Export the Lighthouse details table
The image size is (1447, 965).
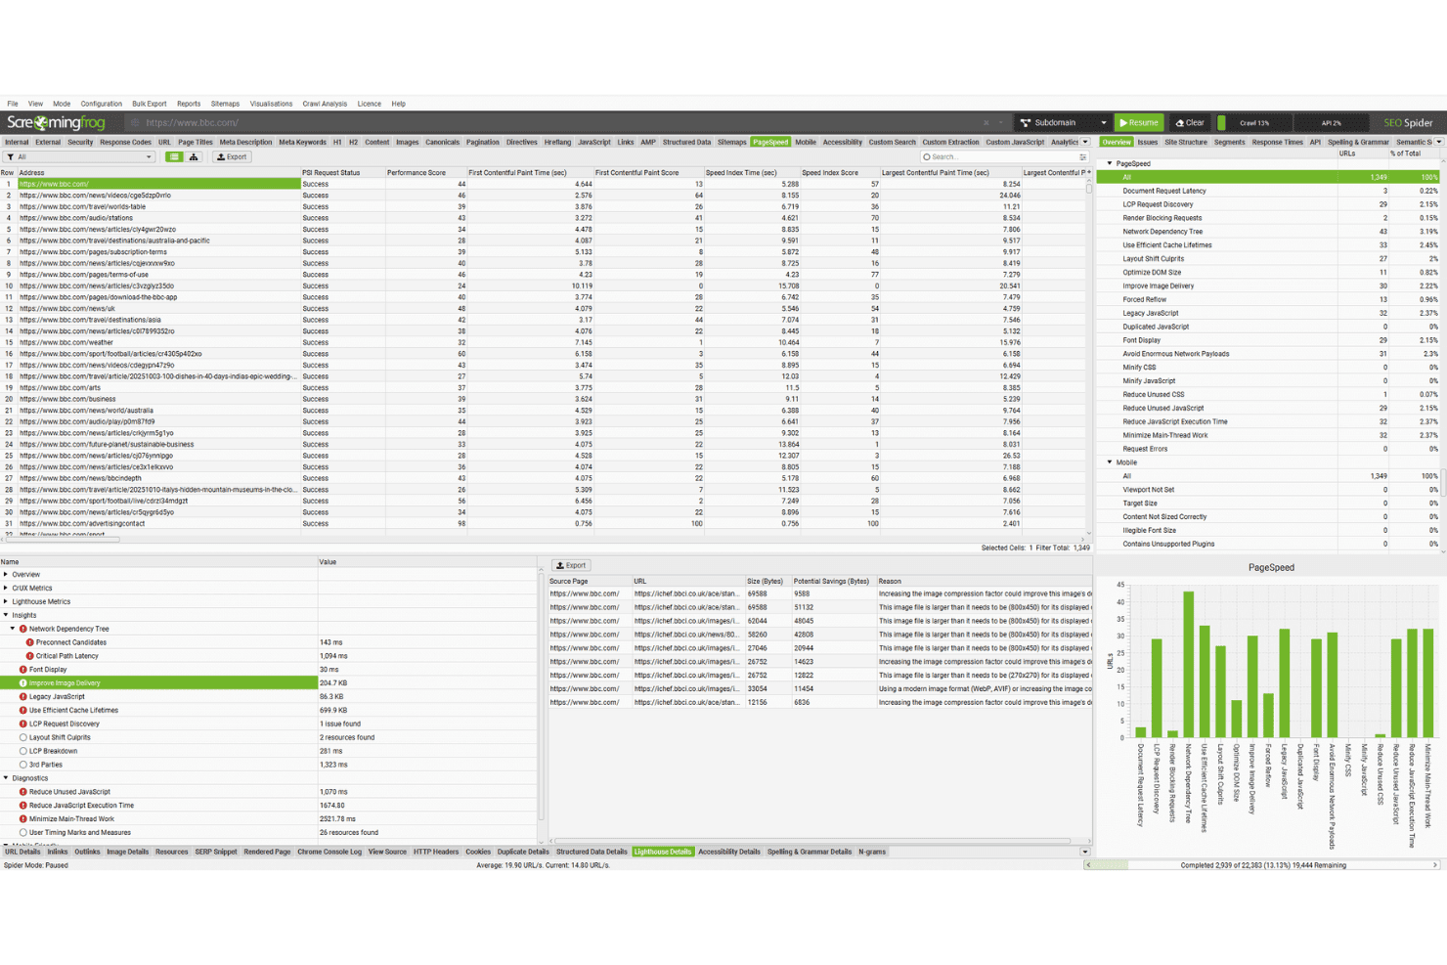tap(571, 565)
